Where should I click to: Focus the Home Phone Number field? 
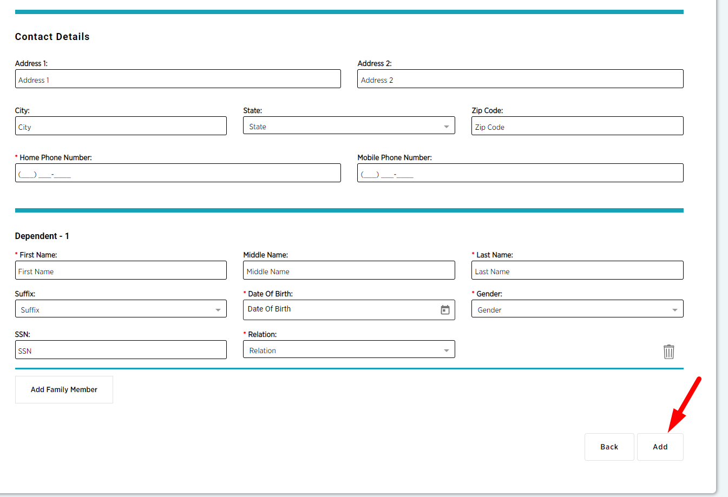click(178, 174)
